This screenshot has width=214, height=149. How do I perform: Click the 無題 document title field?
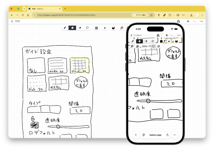pyautogui.click(x=17, y=21)
